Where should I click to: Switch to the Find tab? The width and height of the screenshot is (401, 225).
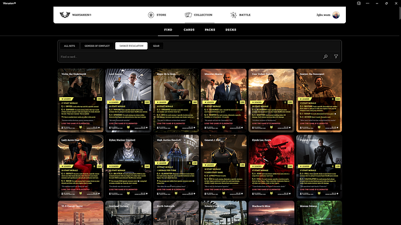[168, 30]
